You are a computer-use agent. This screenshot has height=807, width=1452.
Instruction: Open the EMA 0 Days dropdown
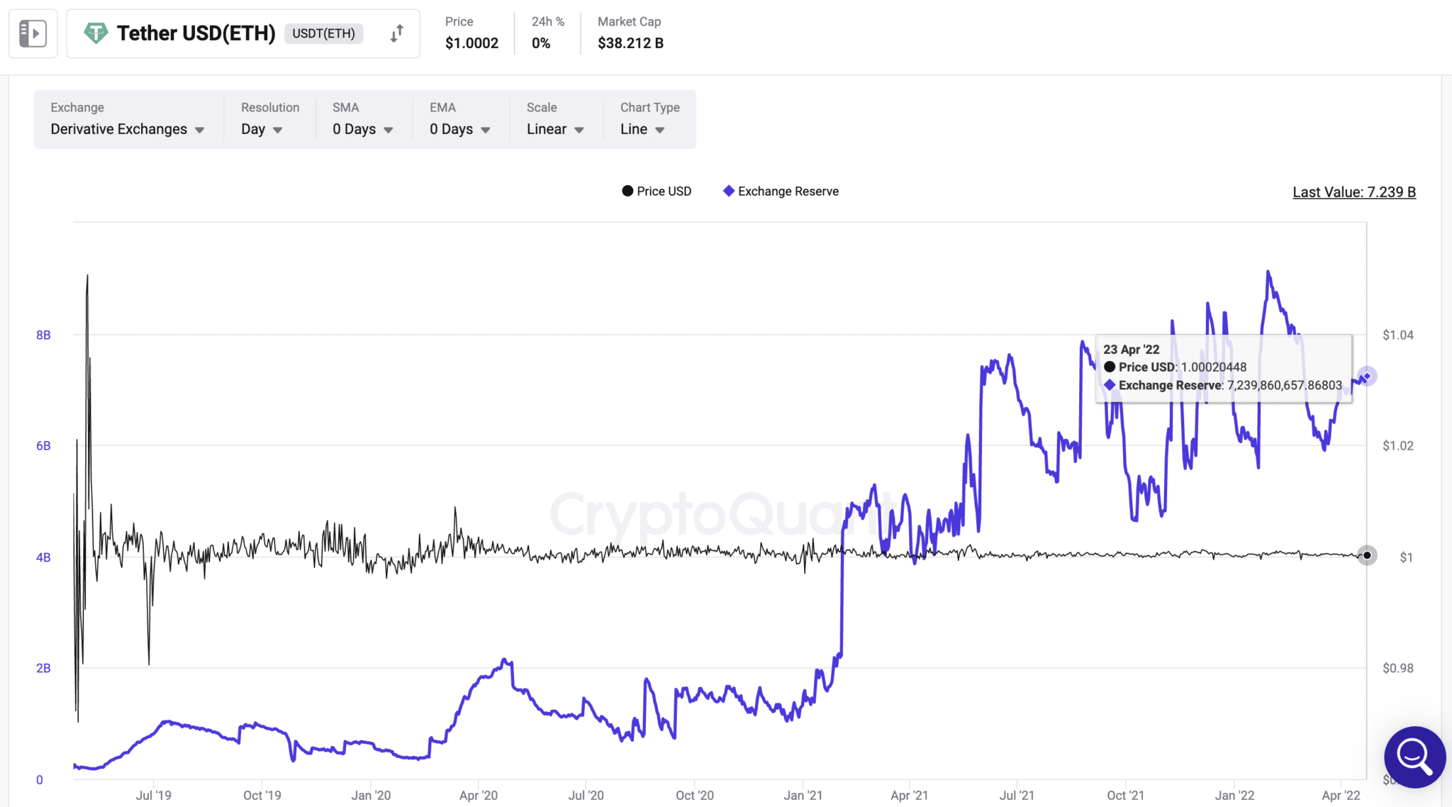[x=459, y=129]
